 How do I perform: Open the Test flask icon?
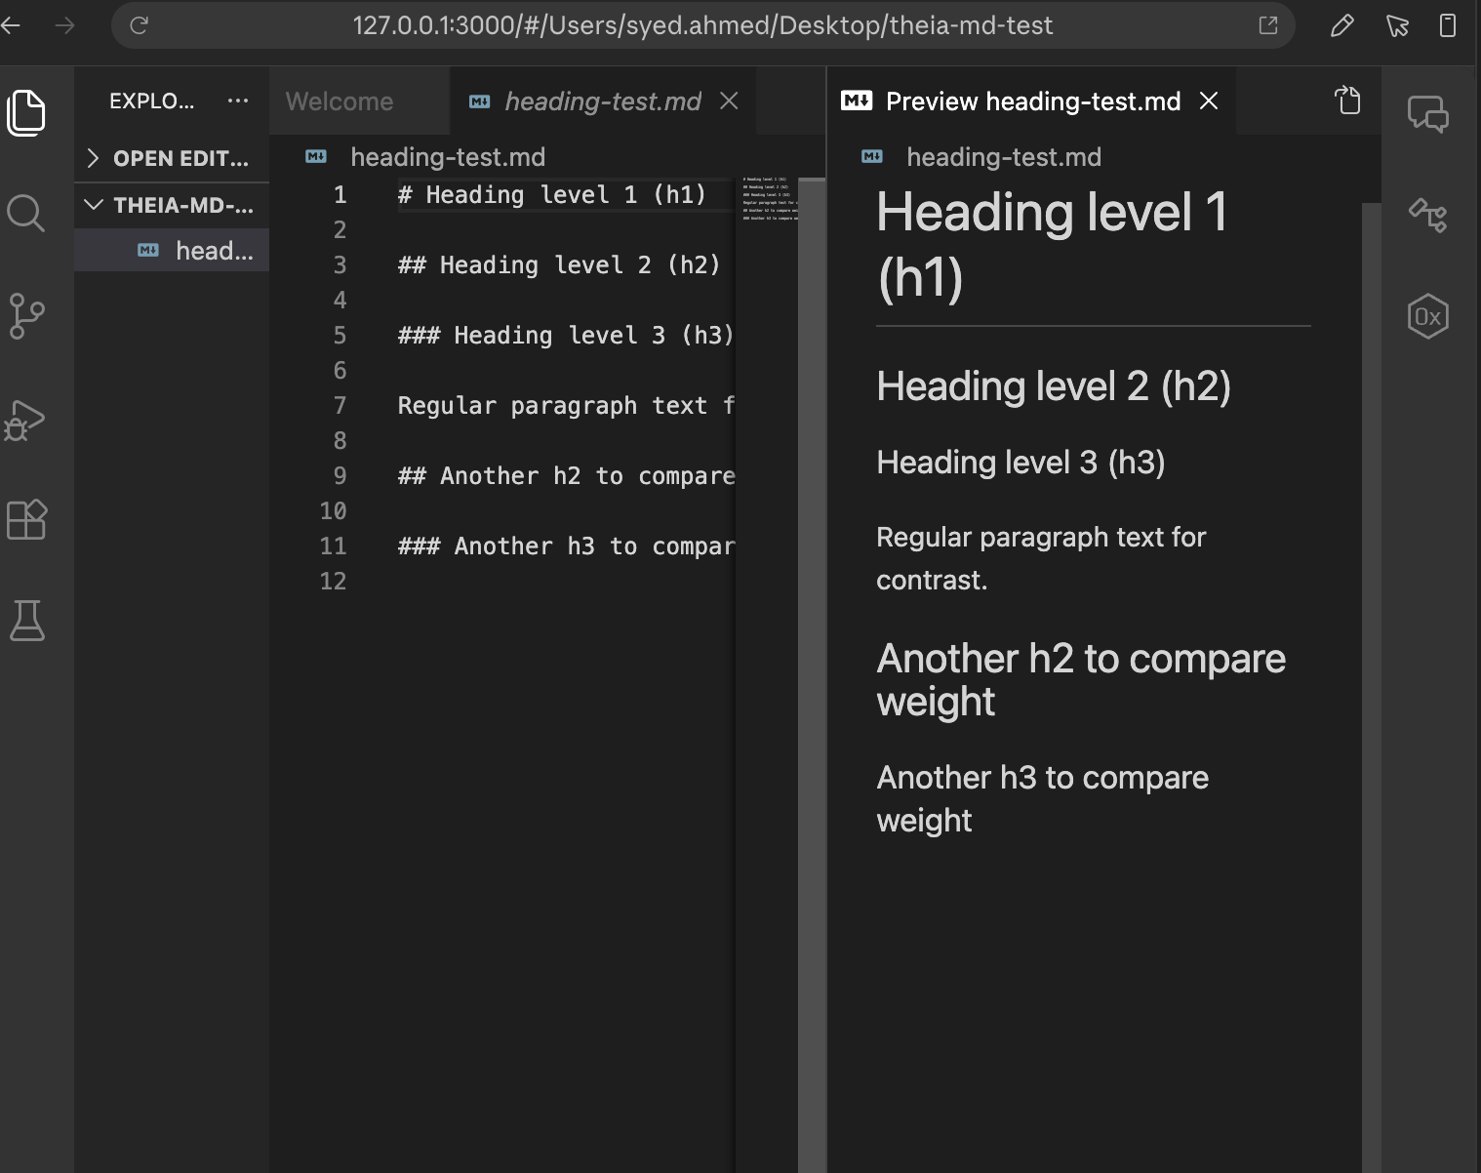(x=26, y=621)
